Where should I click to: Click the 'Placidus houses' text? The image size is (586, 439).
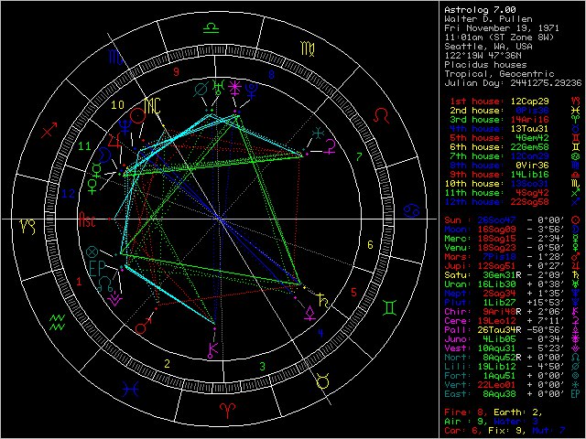click(485, 65)
